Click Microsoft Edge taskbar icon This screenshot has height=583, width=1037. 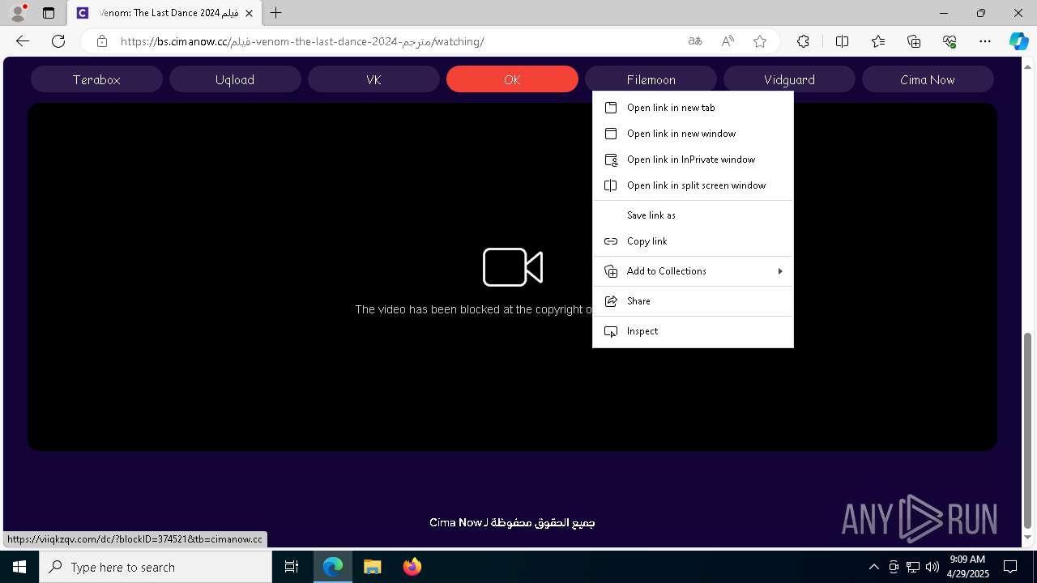click(333, 567)
